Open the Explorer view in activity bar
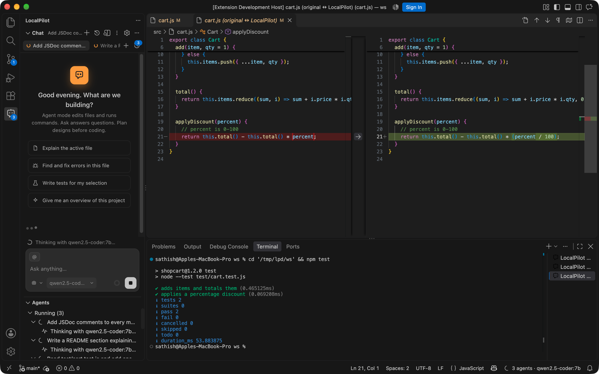Viewport: 599px width, 374px height. tap(11, 22)
